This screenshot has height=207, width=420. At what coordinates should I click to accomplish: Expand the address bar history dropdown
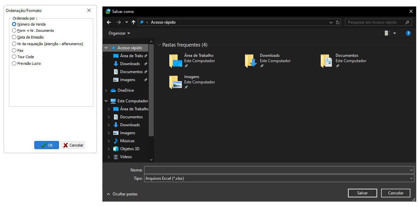click(x=331, y=22)
